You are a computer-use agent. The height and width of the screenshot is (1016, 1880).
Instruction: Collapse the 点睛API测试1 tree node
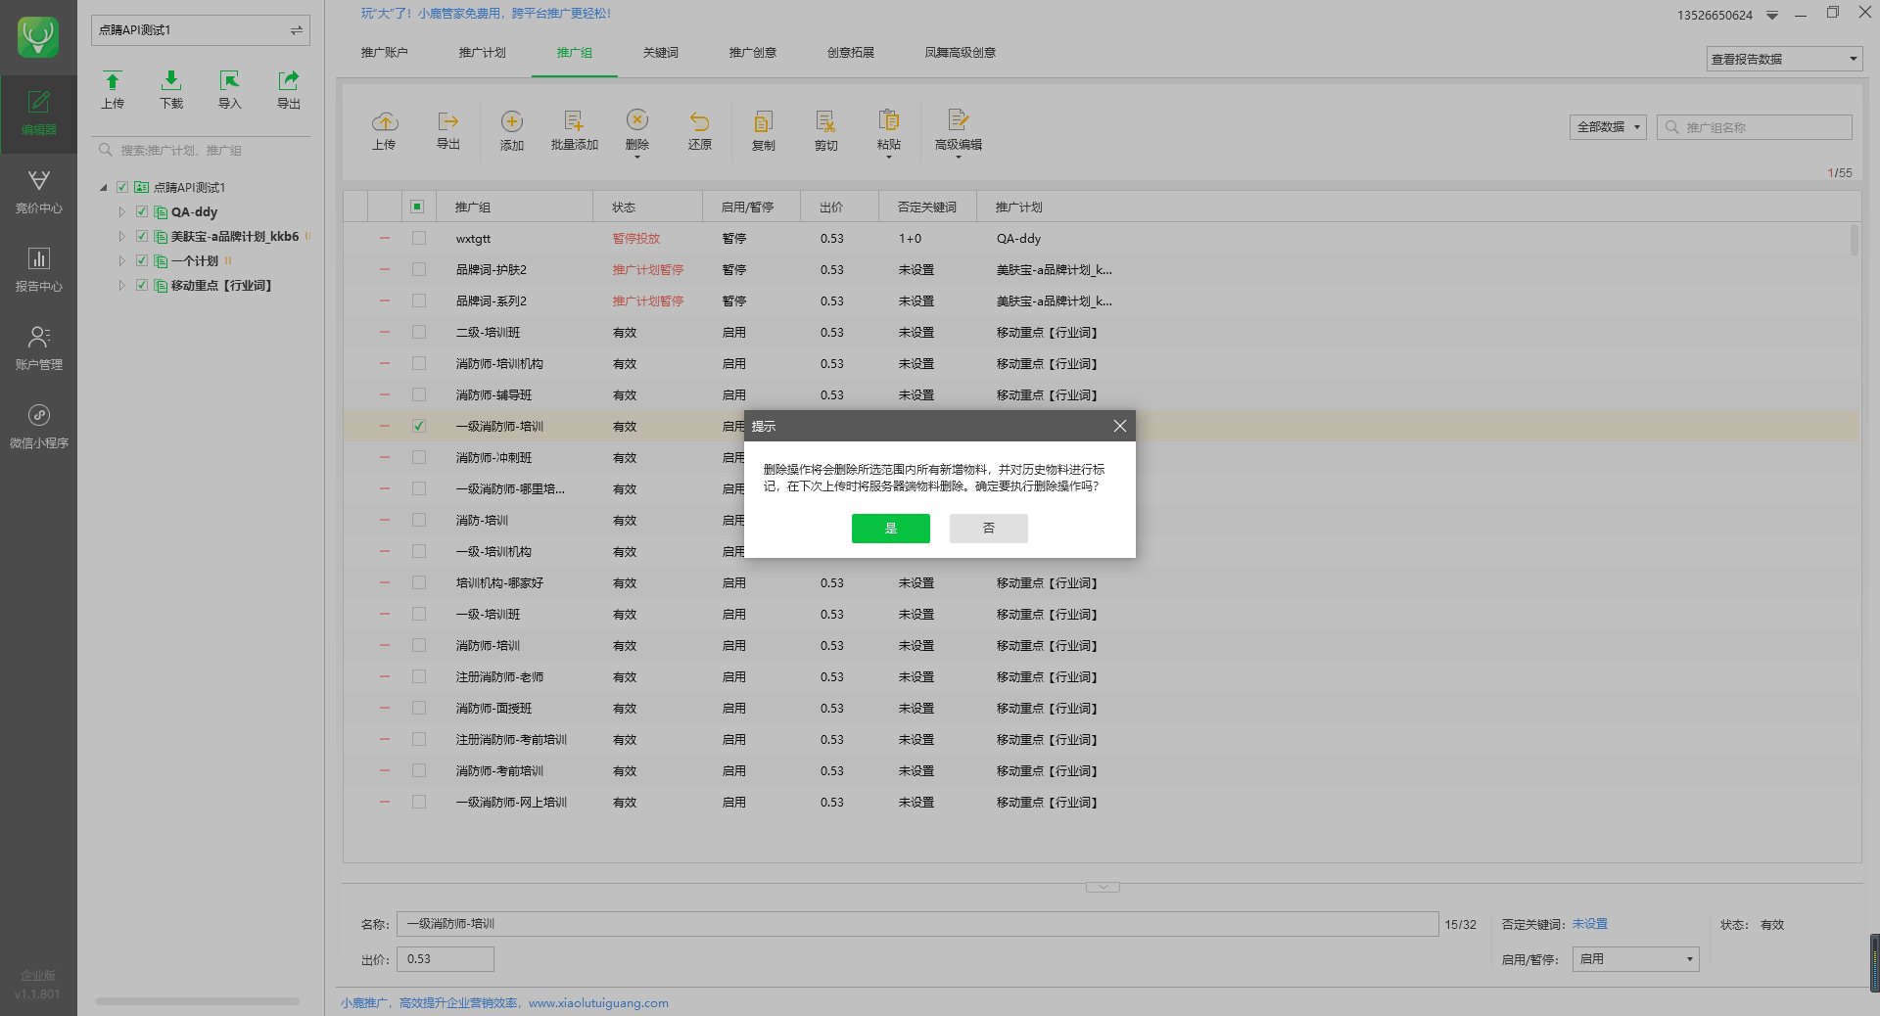(104, 187)
